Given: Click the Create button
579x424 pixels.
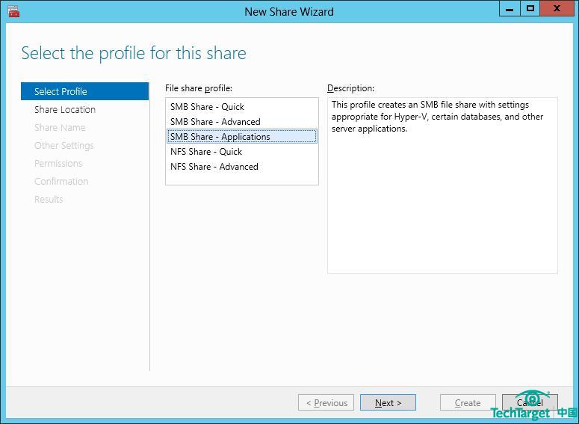Looking at the screenshot, I should (x=468, y=402).
